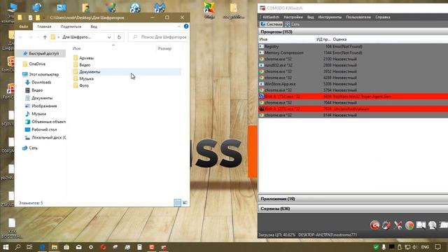This screenshot has width=448, height=252.
Task: Click the round magnifier search icon in KillSwitch
Action: tap(433, 225)
